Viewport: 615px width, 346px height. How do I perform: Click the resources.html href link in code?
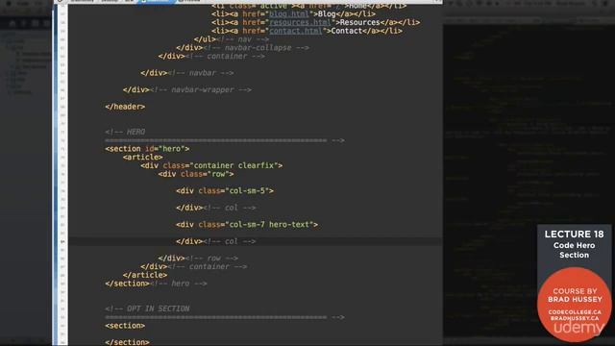point(300,22)
